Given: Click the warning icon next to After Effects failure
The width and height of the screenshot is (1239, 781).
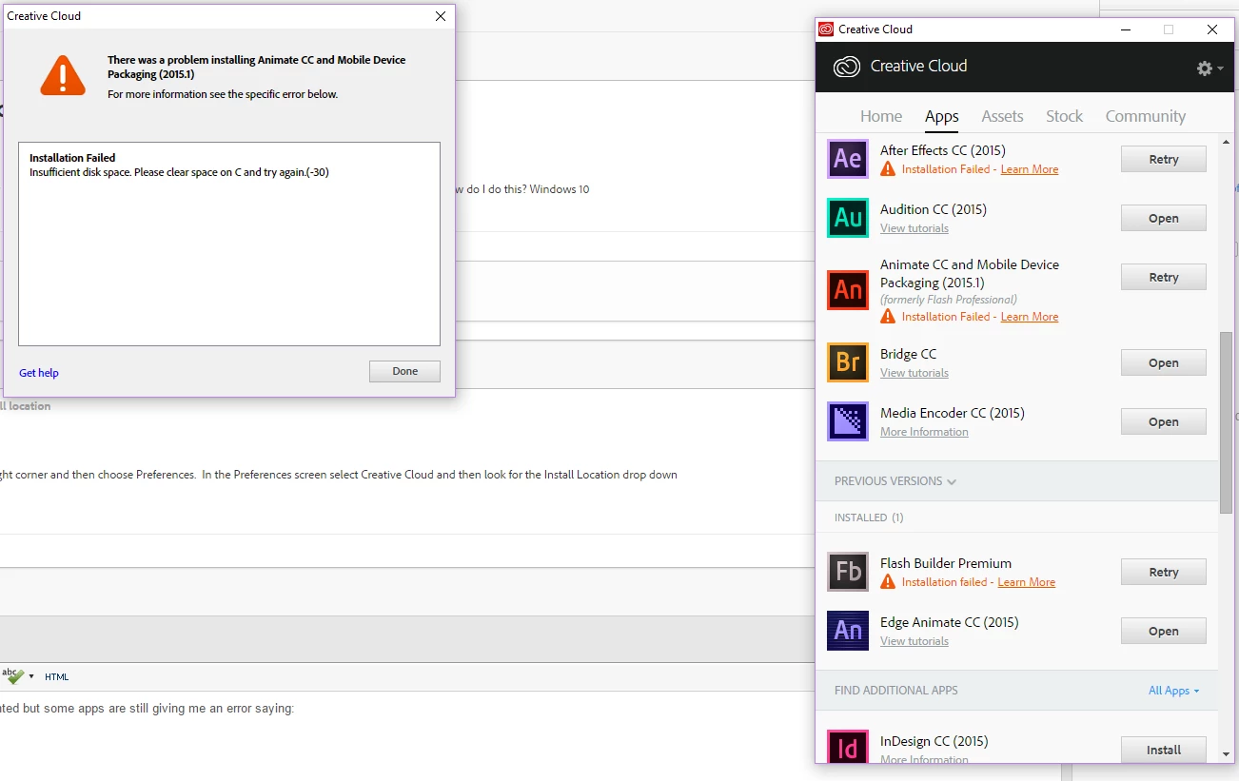Looking at the screenshot, I should pyautogui.click(x=888, y=169).
